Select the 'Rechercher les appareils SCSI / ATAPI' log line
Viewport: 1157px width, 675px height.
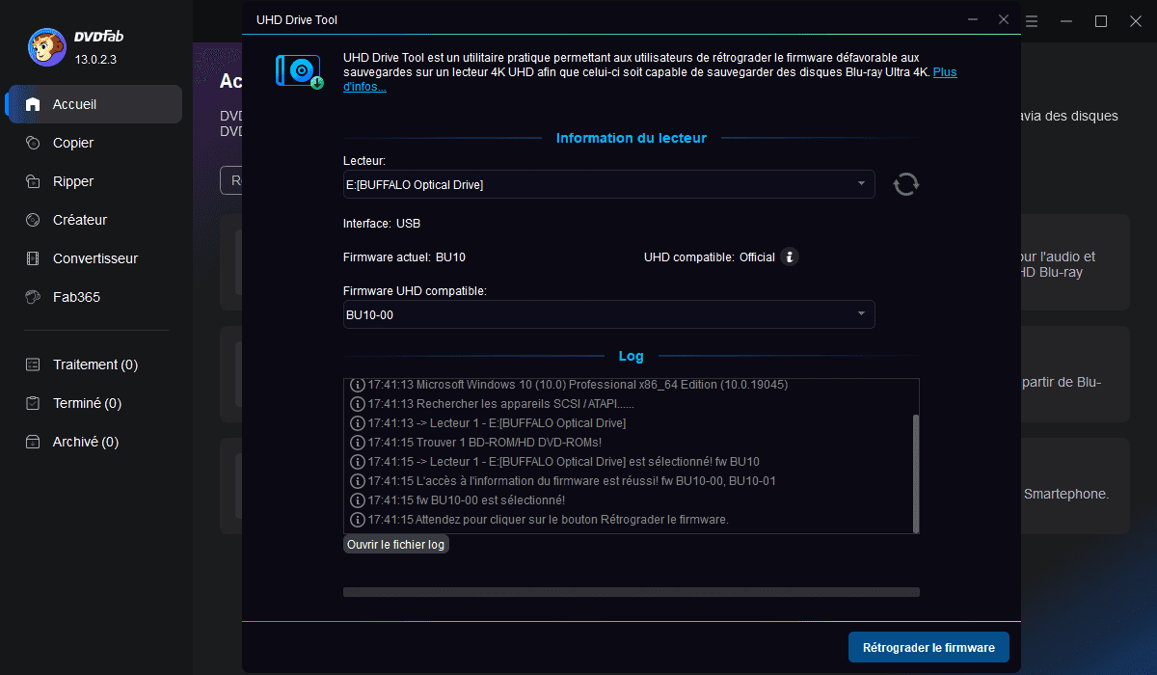tap(493, 404)
